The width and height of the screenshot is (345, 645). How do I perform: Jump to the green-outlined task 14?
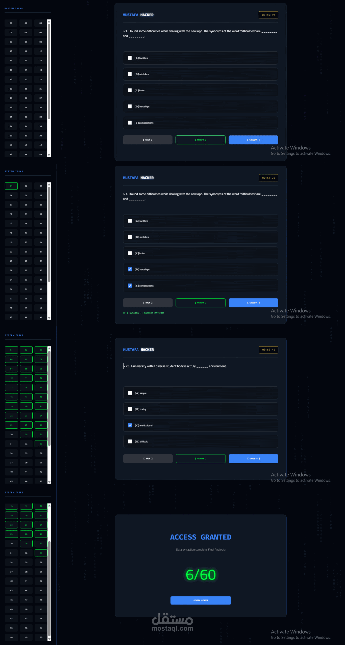(x=26, y=387)
